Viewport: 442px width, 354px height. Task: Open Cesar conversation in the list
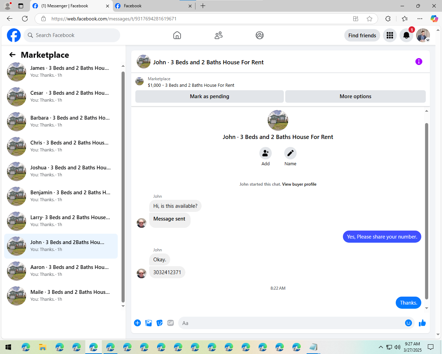point(61,96)
